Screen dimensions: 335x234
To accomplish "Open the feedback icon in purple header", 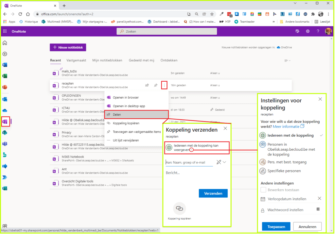I will point(297,31).
